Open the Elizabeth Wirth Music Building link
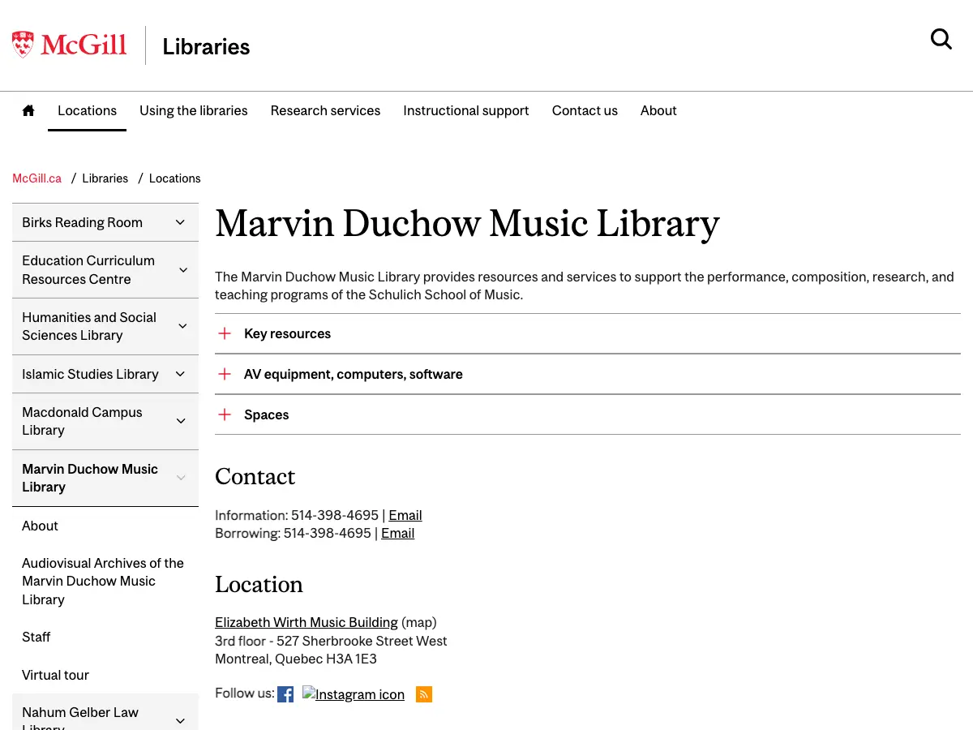 306,622
